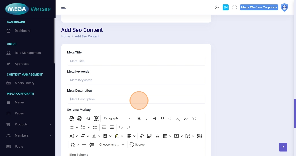296x156 pixels.
Task: Insert a link in the editor
Action: point(142,136)
